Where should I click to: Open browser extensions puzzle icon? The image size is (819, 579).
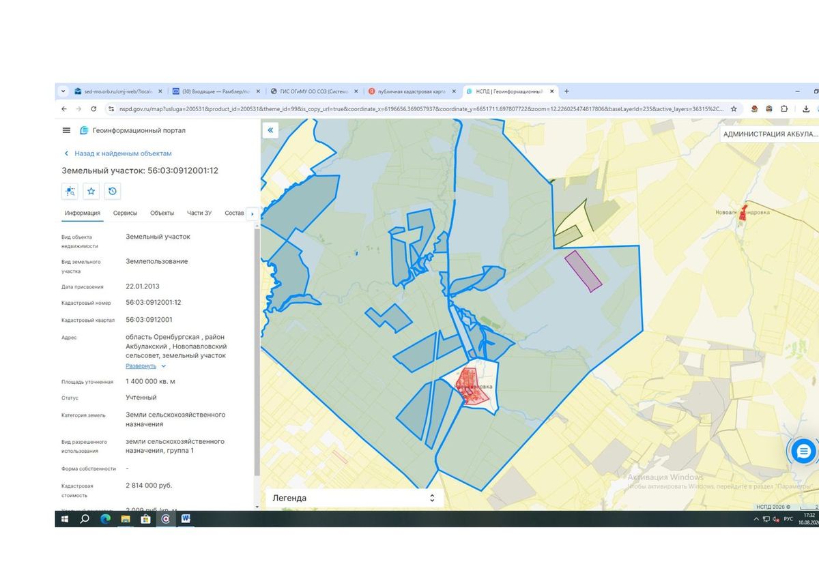coord(784,108)
